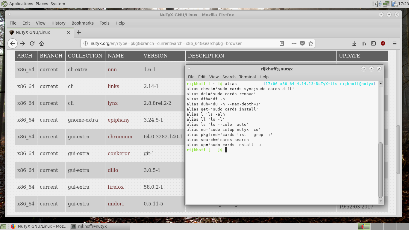
Task: Click terminal scrollbar down arrow
Action: (x=381, y=202)
